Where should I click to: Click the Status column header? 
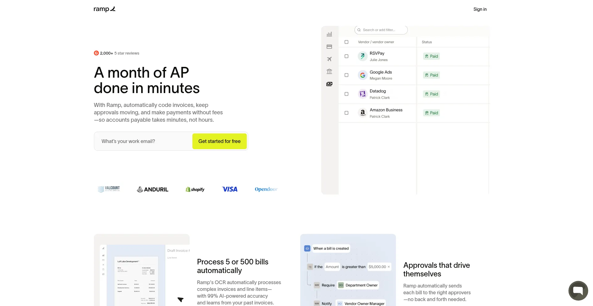(427, 42)
